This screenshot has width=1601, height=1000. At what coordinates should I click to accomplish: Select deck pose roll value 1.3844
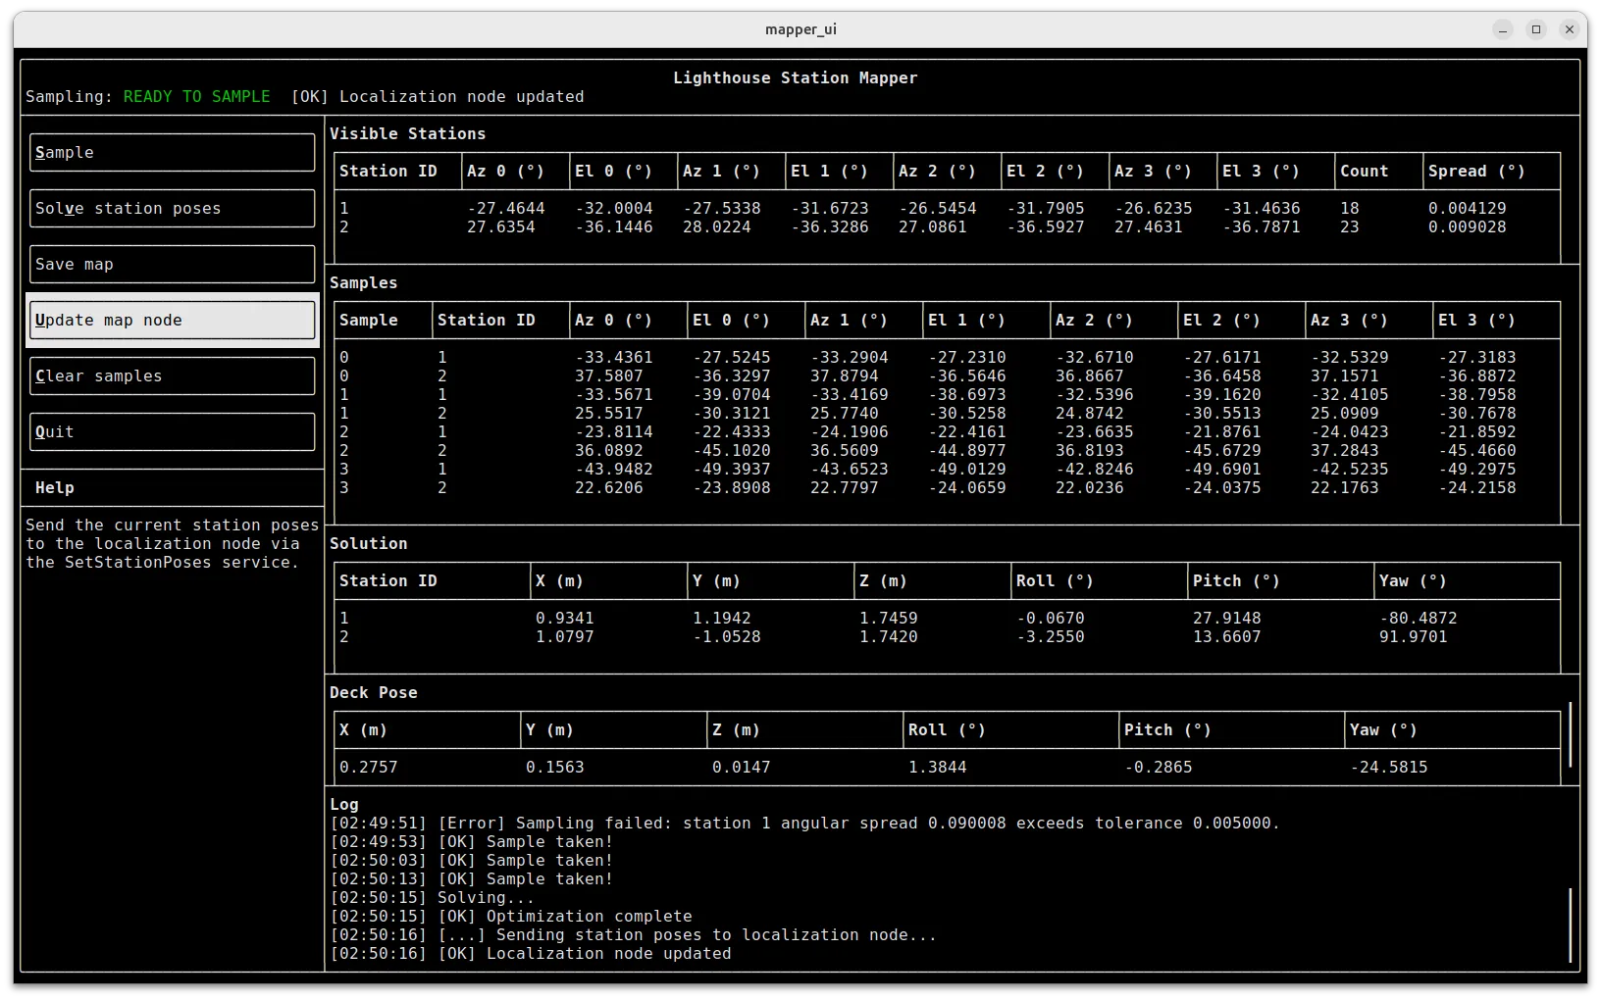coord(938,768)
